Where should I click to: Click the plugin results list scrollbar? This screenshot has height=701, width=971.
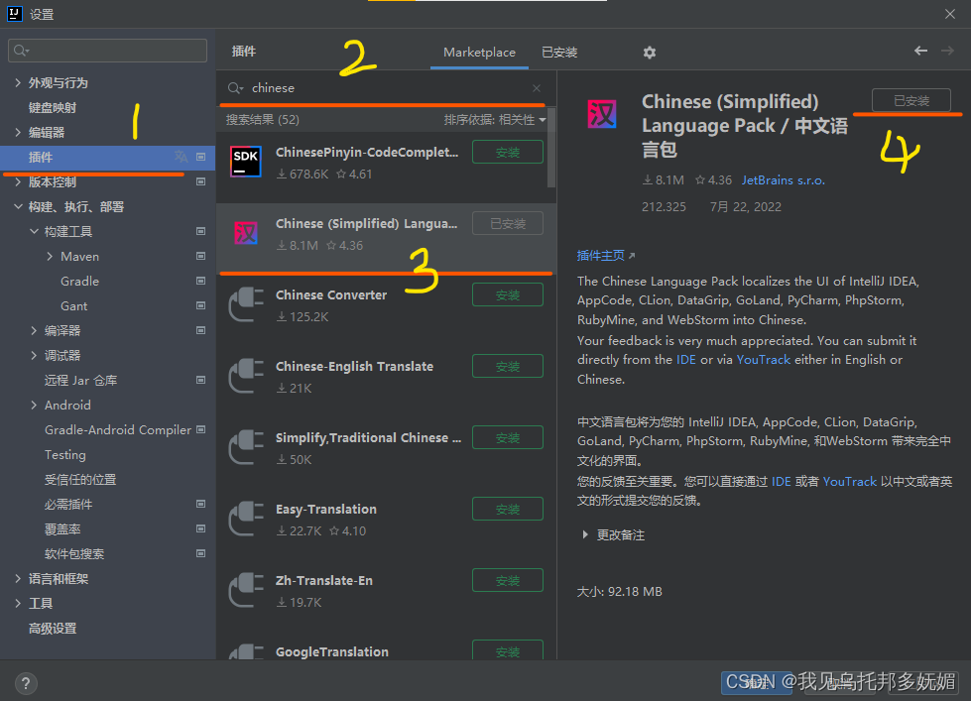pos(551,150)
